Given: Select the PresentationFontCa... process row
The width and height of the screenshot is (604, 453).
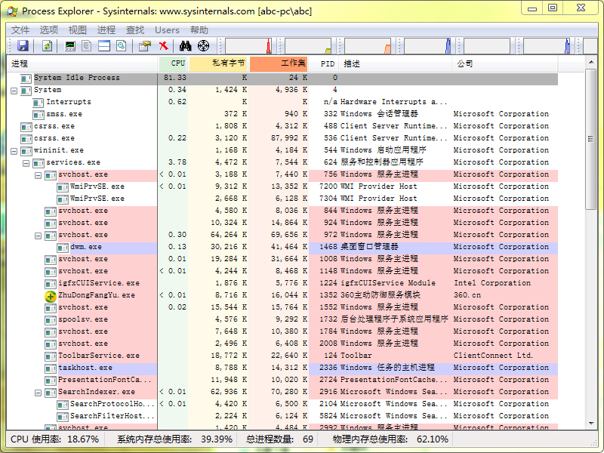Looking at the screenshot, I should coord(282,380).
